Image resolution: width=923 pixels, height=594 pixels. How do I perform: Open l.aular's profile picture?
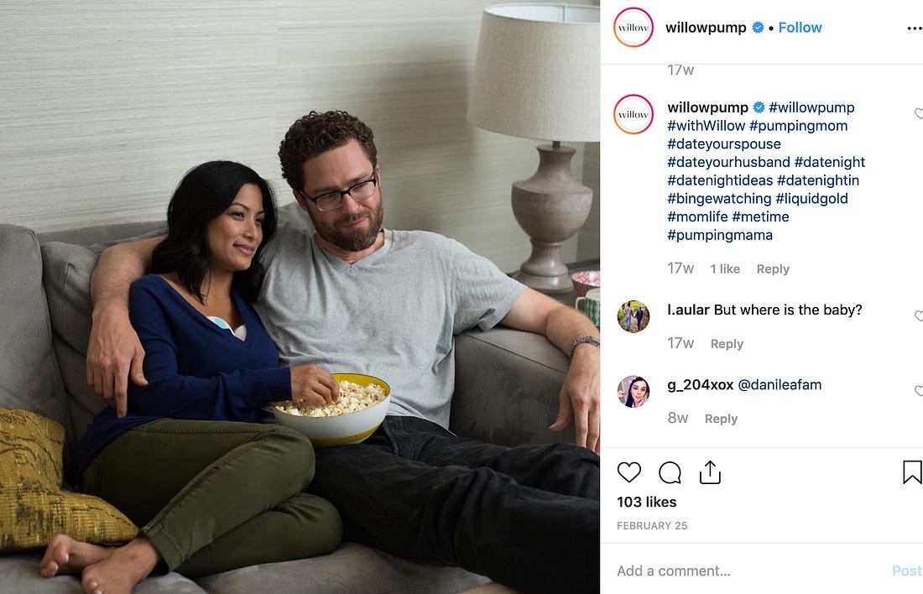634,316
